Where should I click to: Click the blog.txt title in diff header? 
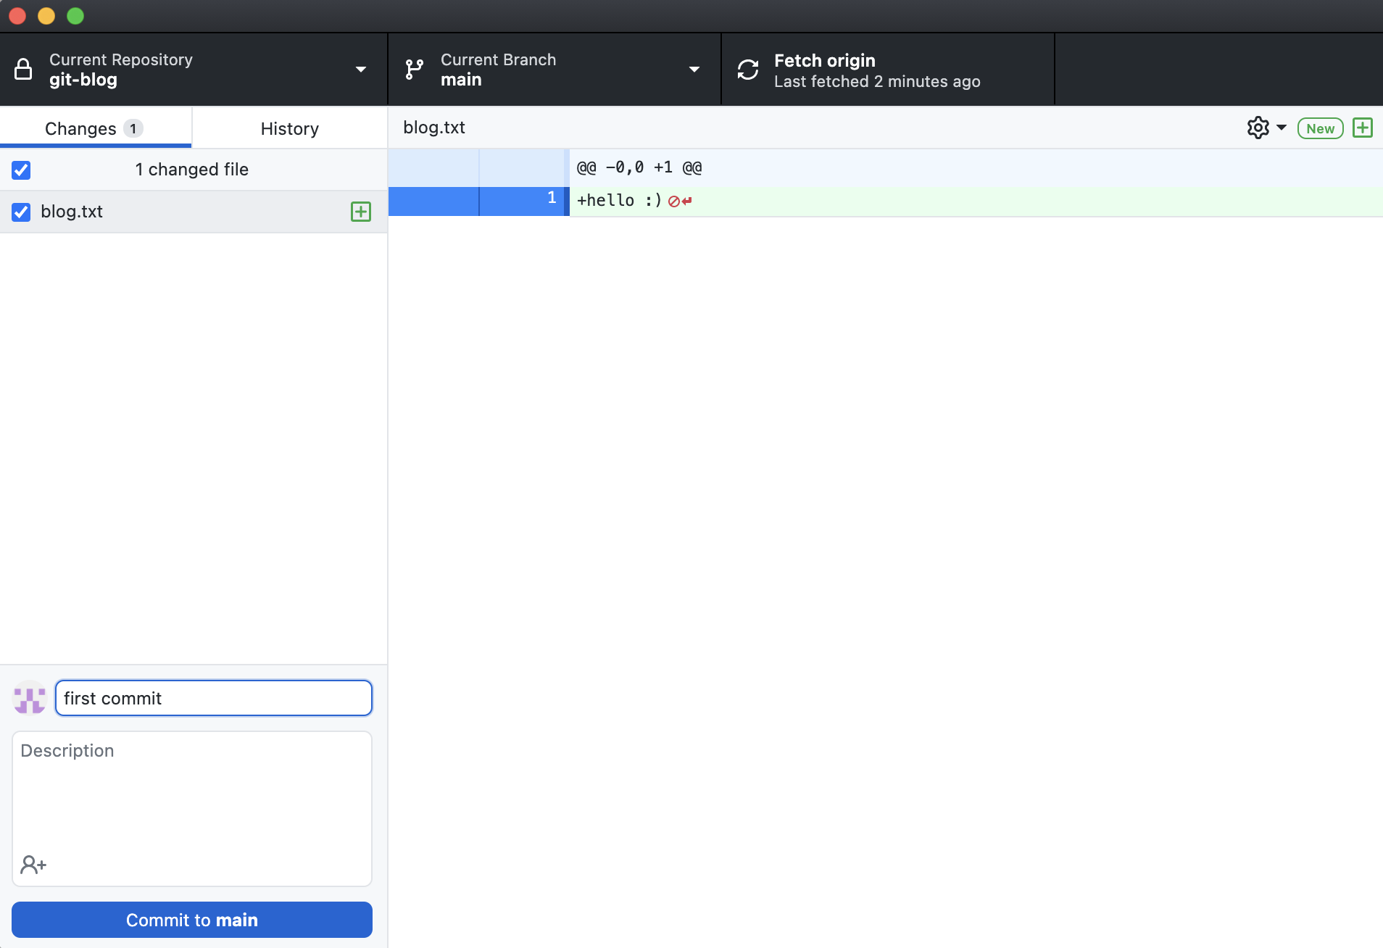tap(434, 128)
